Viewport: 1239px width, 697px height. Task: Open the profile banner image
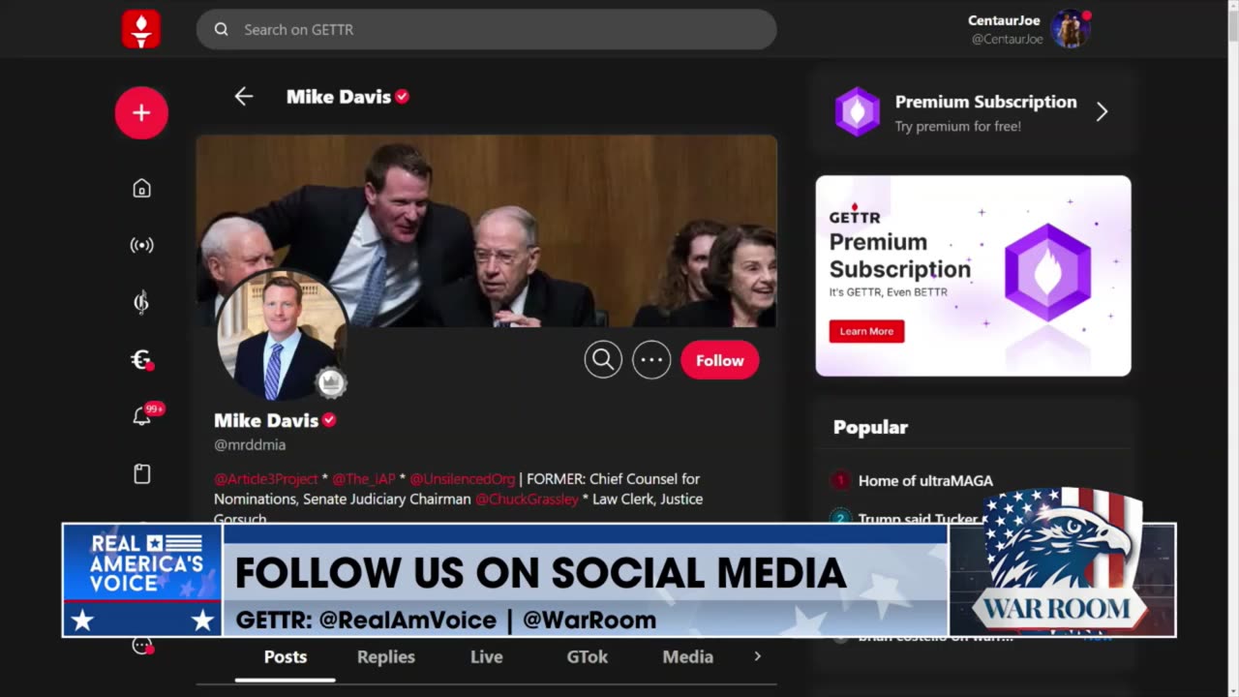487,230
